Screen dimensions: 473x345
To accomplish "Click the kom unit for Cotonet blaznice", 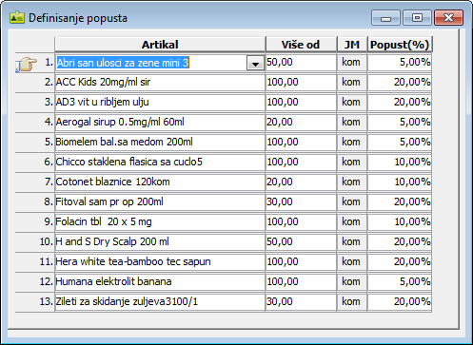I will [351, 182].
